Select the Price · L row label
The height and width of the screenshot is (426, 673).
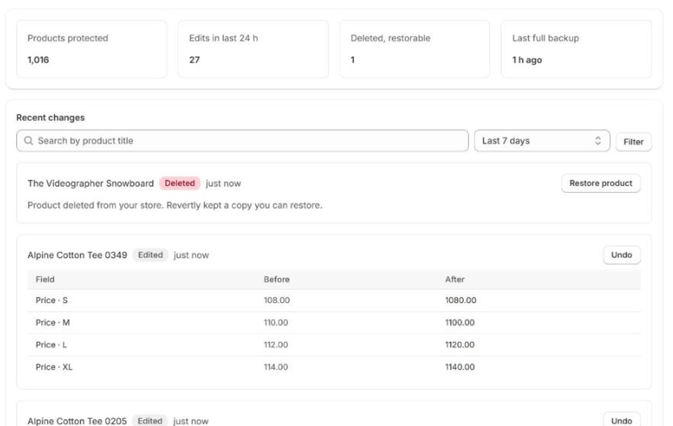(x=51, y=345)
